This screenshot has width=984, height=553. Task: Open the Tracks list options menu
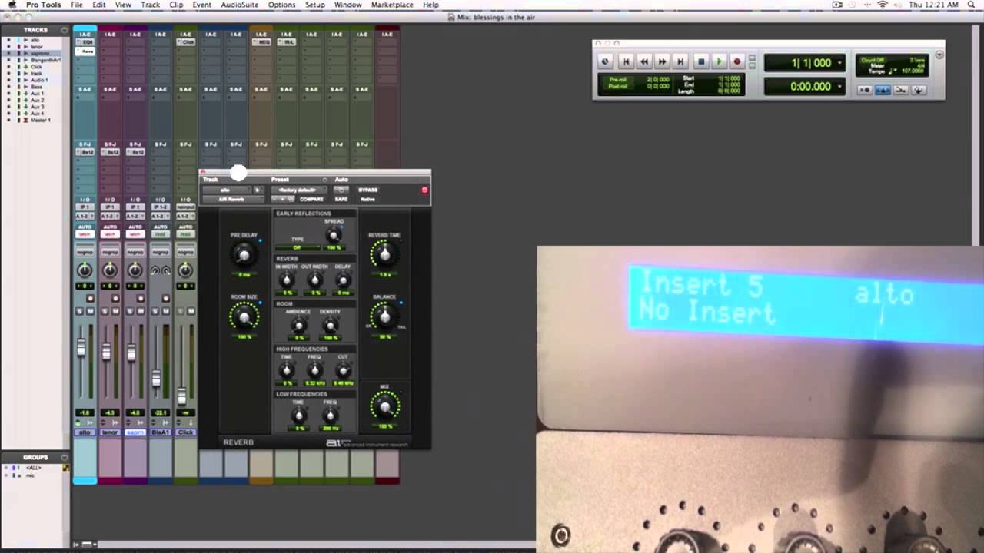coord(64,30)
